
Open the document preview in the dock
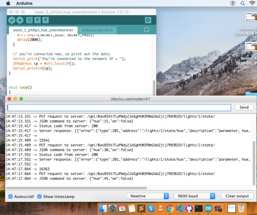[231, 208]
